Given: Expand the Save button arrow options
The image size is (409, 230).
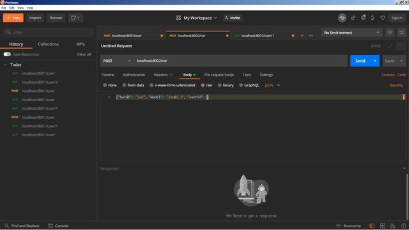Looking at the screenshot, I should pos(401,61).
